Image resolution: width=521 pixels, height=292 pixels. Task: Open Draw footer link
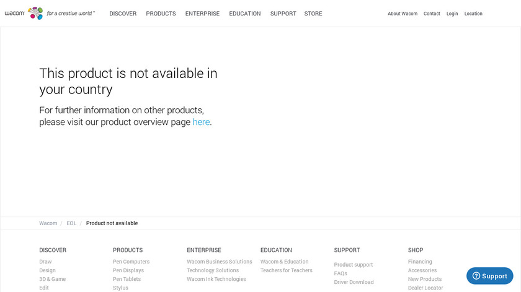(45, 262)
